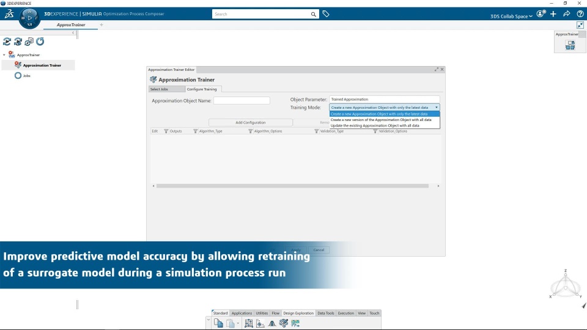Open the Paste options dropdown arrow in the bottom toolbar
This screenshot has height=330, width=587.
click(x=238, y=323)
